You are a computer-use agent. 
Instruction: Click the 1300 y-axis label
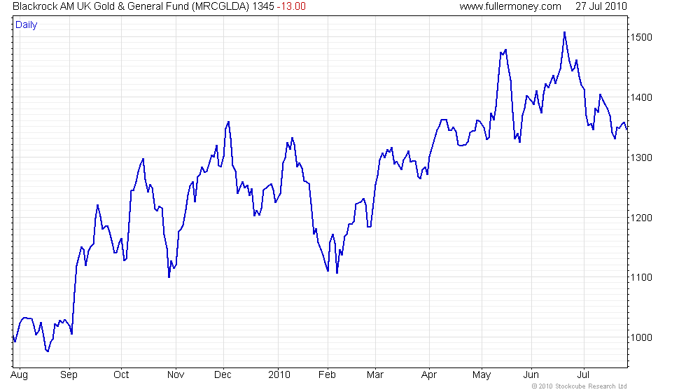point(641,157)
